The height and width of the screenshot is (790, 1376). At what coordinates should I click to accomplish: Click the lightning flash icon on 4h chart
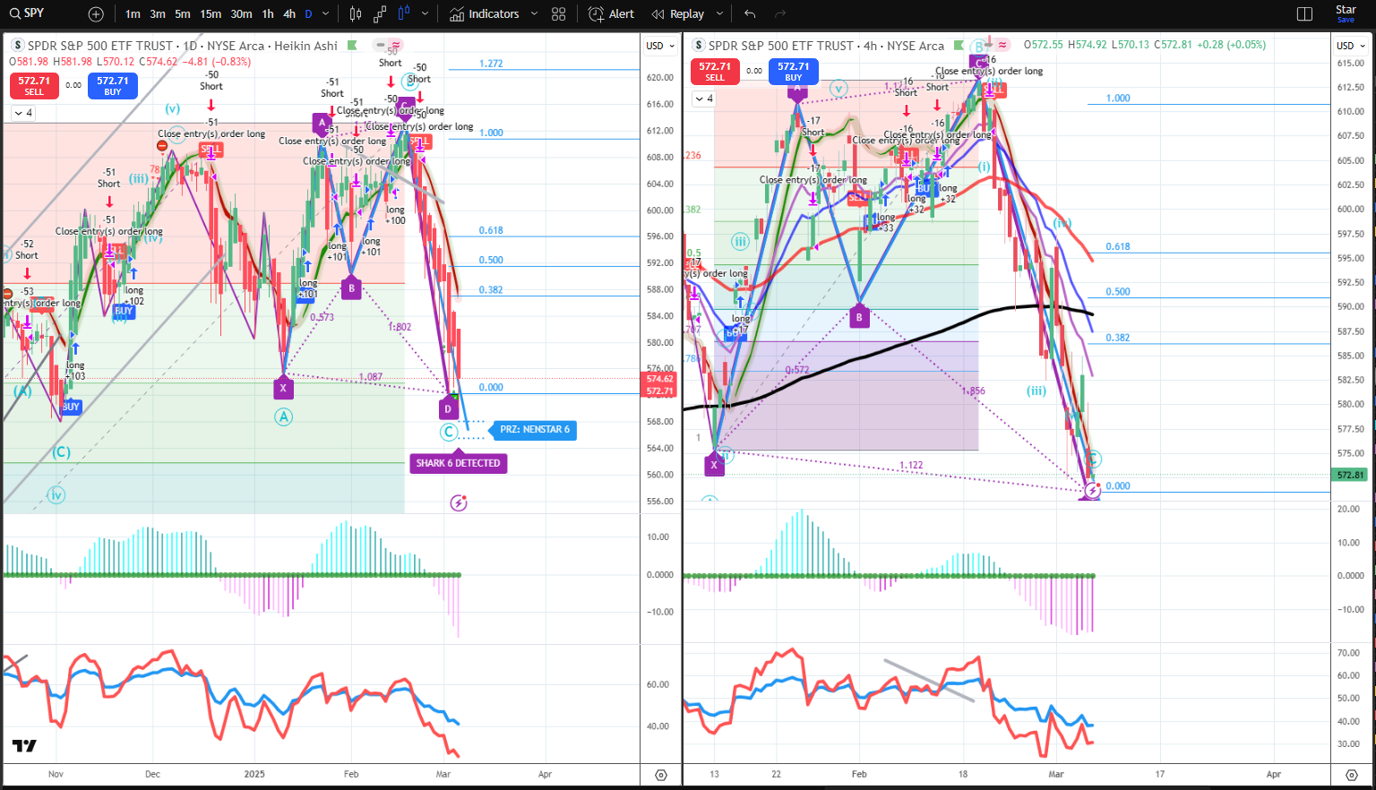1092,491
